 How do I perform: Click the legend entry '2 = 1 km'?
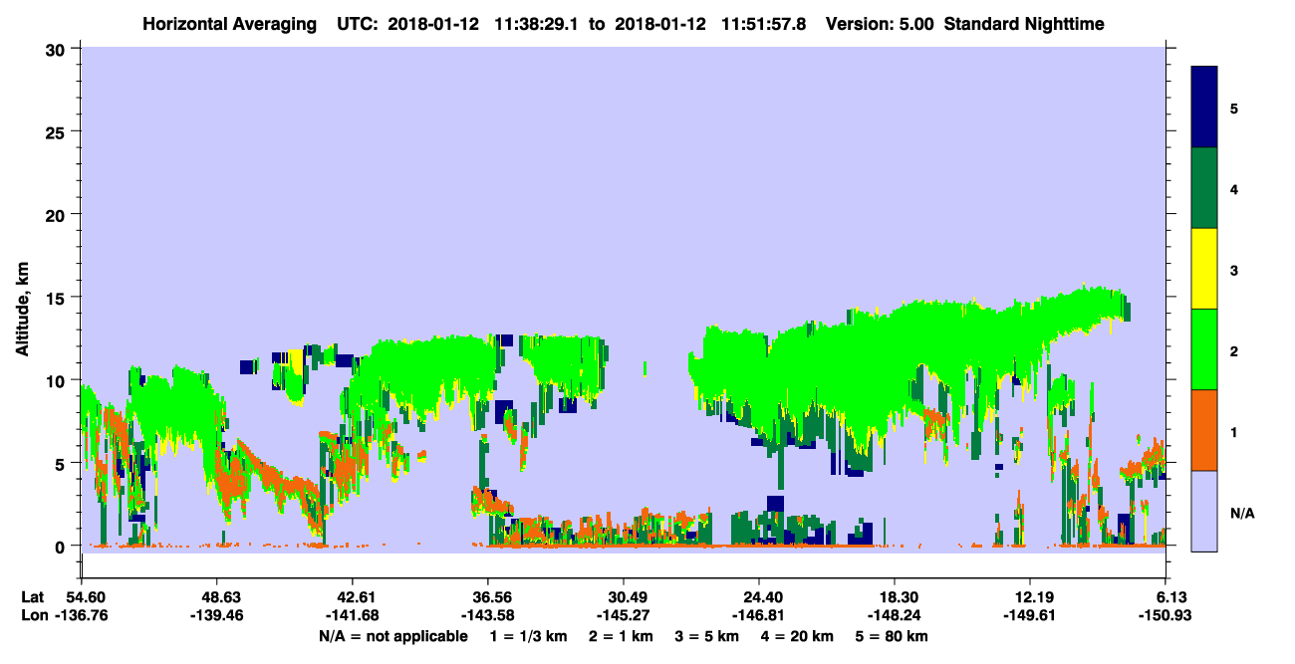pos(622,636)
